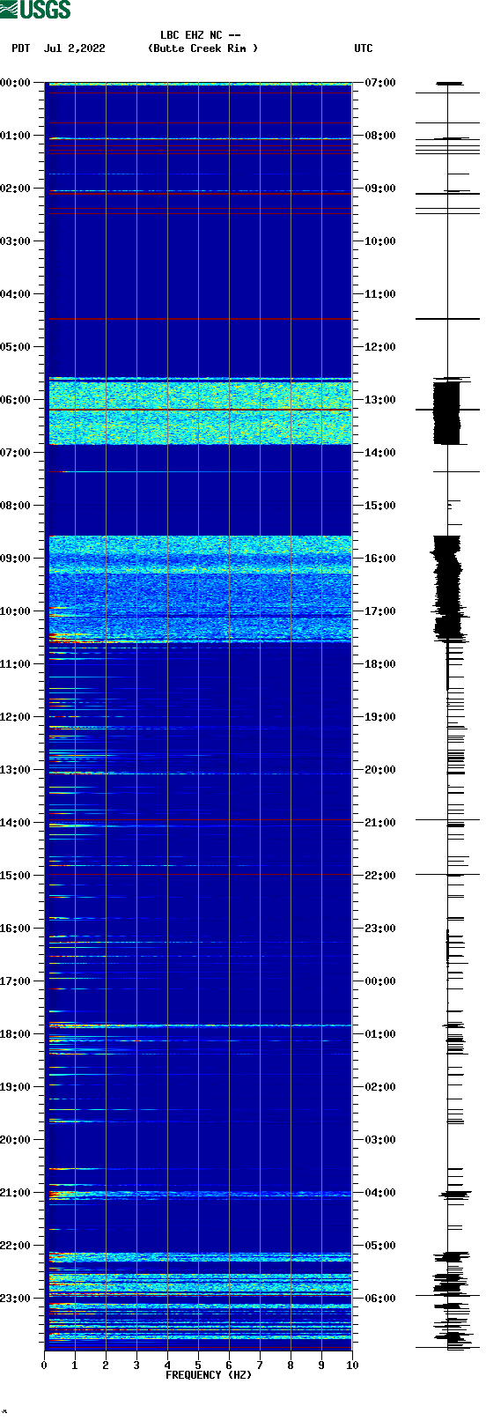The width and height of the screenshot is (486, 1421).
Task: Click the PDT time label '12:00'
Action: tap(15, 717)
